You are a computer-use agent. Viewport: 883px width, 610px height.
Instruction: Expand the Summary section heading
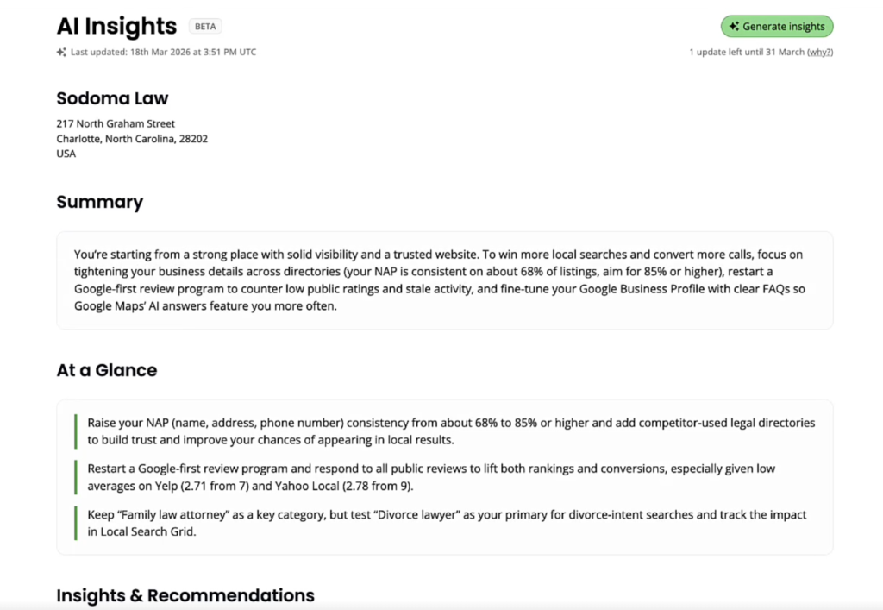click(x=100, y=202)
